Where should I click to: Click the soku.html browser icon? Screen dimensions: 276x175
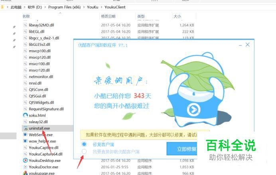pyautogui.click(x=26, y=115)
